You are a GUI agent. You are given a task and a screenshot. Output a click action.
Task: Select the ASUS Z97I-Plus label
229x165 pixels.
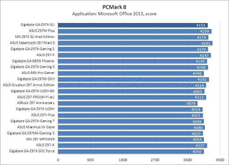[43, 115]
